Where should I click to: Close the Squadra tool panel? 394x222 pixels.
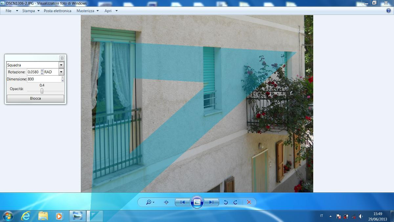(x=62, y=58)
